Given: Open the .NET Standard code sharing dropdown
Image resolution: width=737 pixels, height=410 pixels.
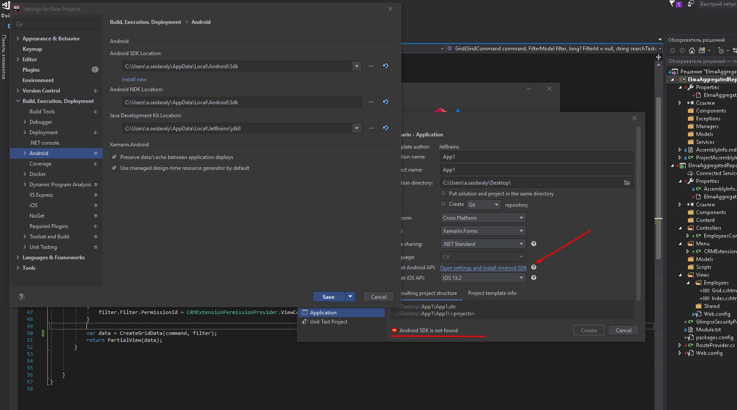Looking at the screenshot, I should point(483,244).
